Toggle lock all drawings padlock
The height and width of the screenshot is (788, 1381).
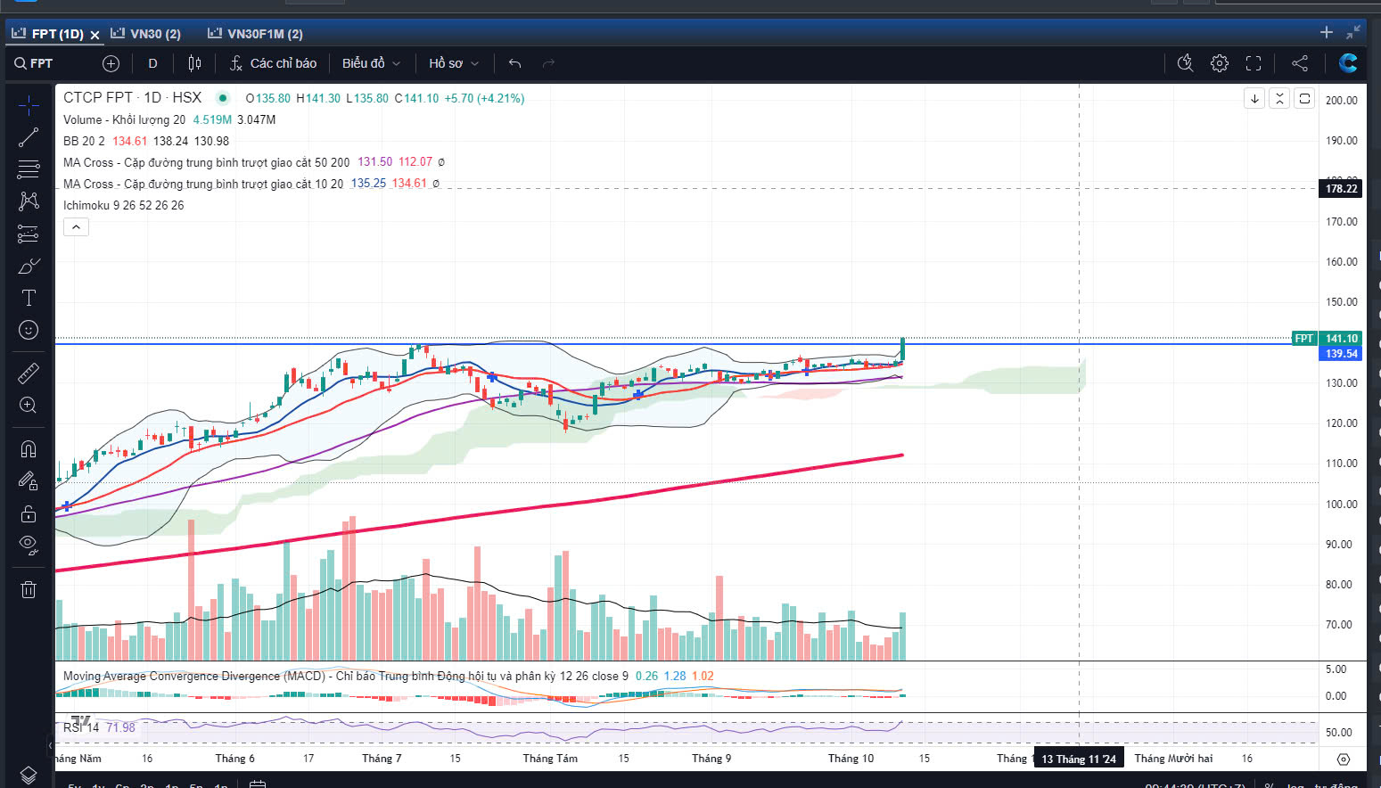[29, 513]
